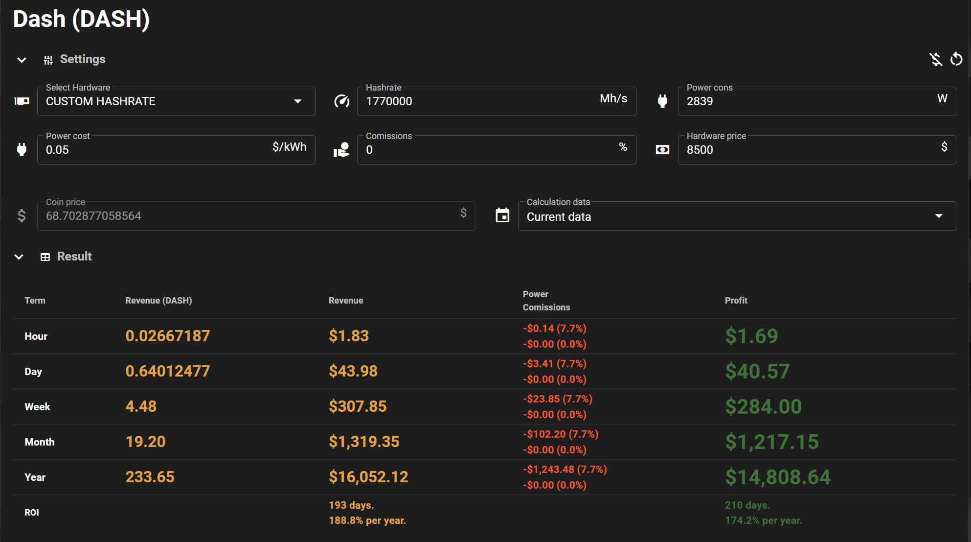
Task: Click the Result section heading
Action: point(74,257)
